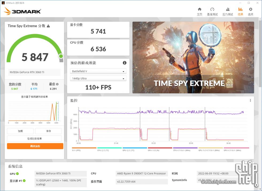Open the 1440p Ultra resolution dropdown

(98, 78)
